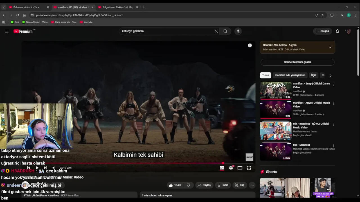Click Canlı sohbeti tekrar oynat
This screenshot has height=202, width=360.
157,196
